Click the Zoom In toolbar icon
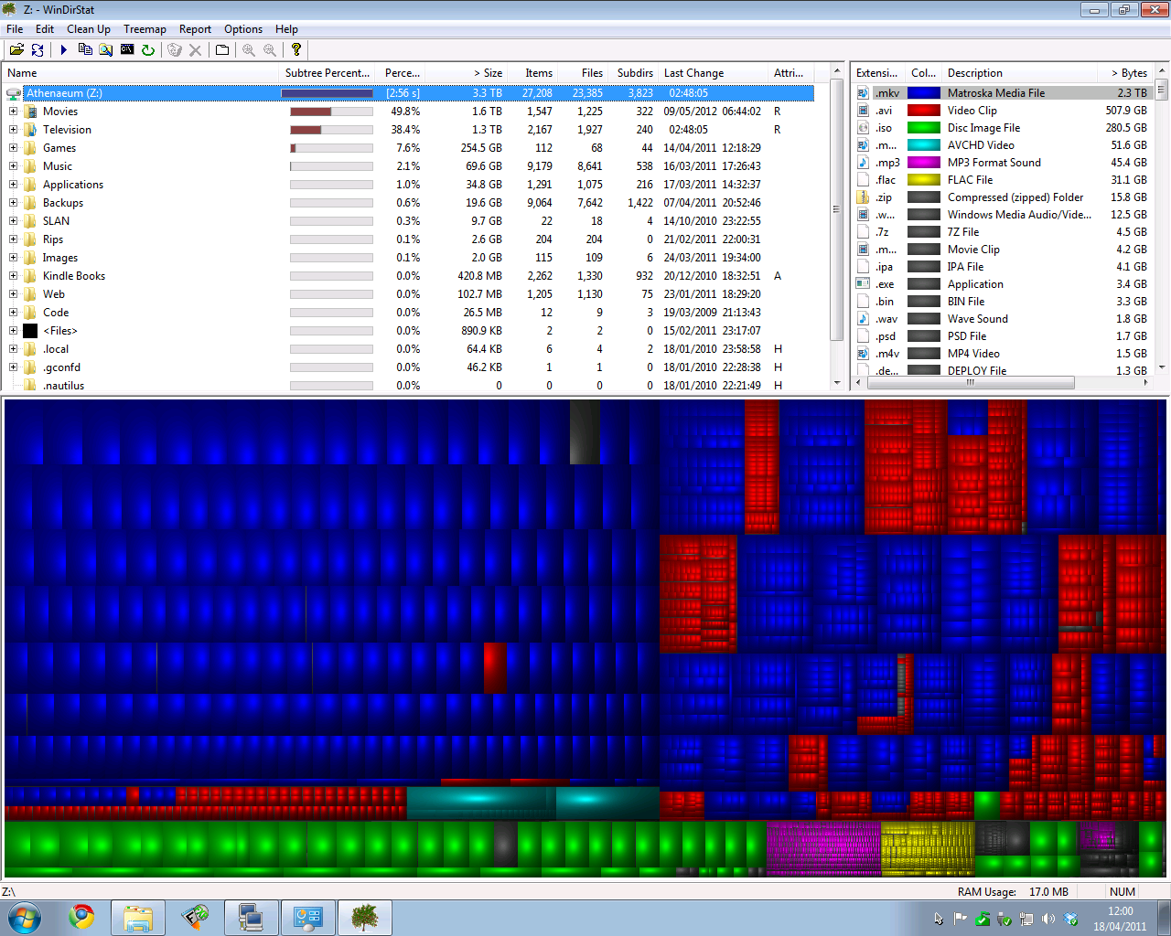Screen dimensions: 1171x936 point(249,50)
